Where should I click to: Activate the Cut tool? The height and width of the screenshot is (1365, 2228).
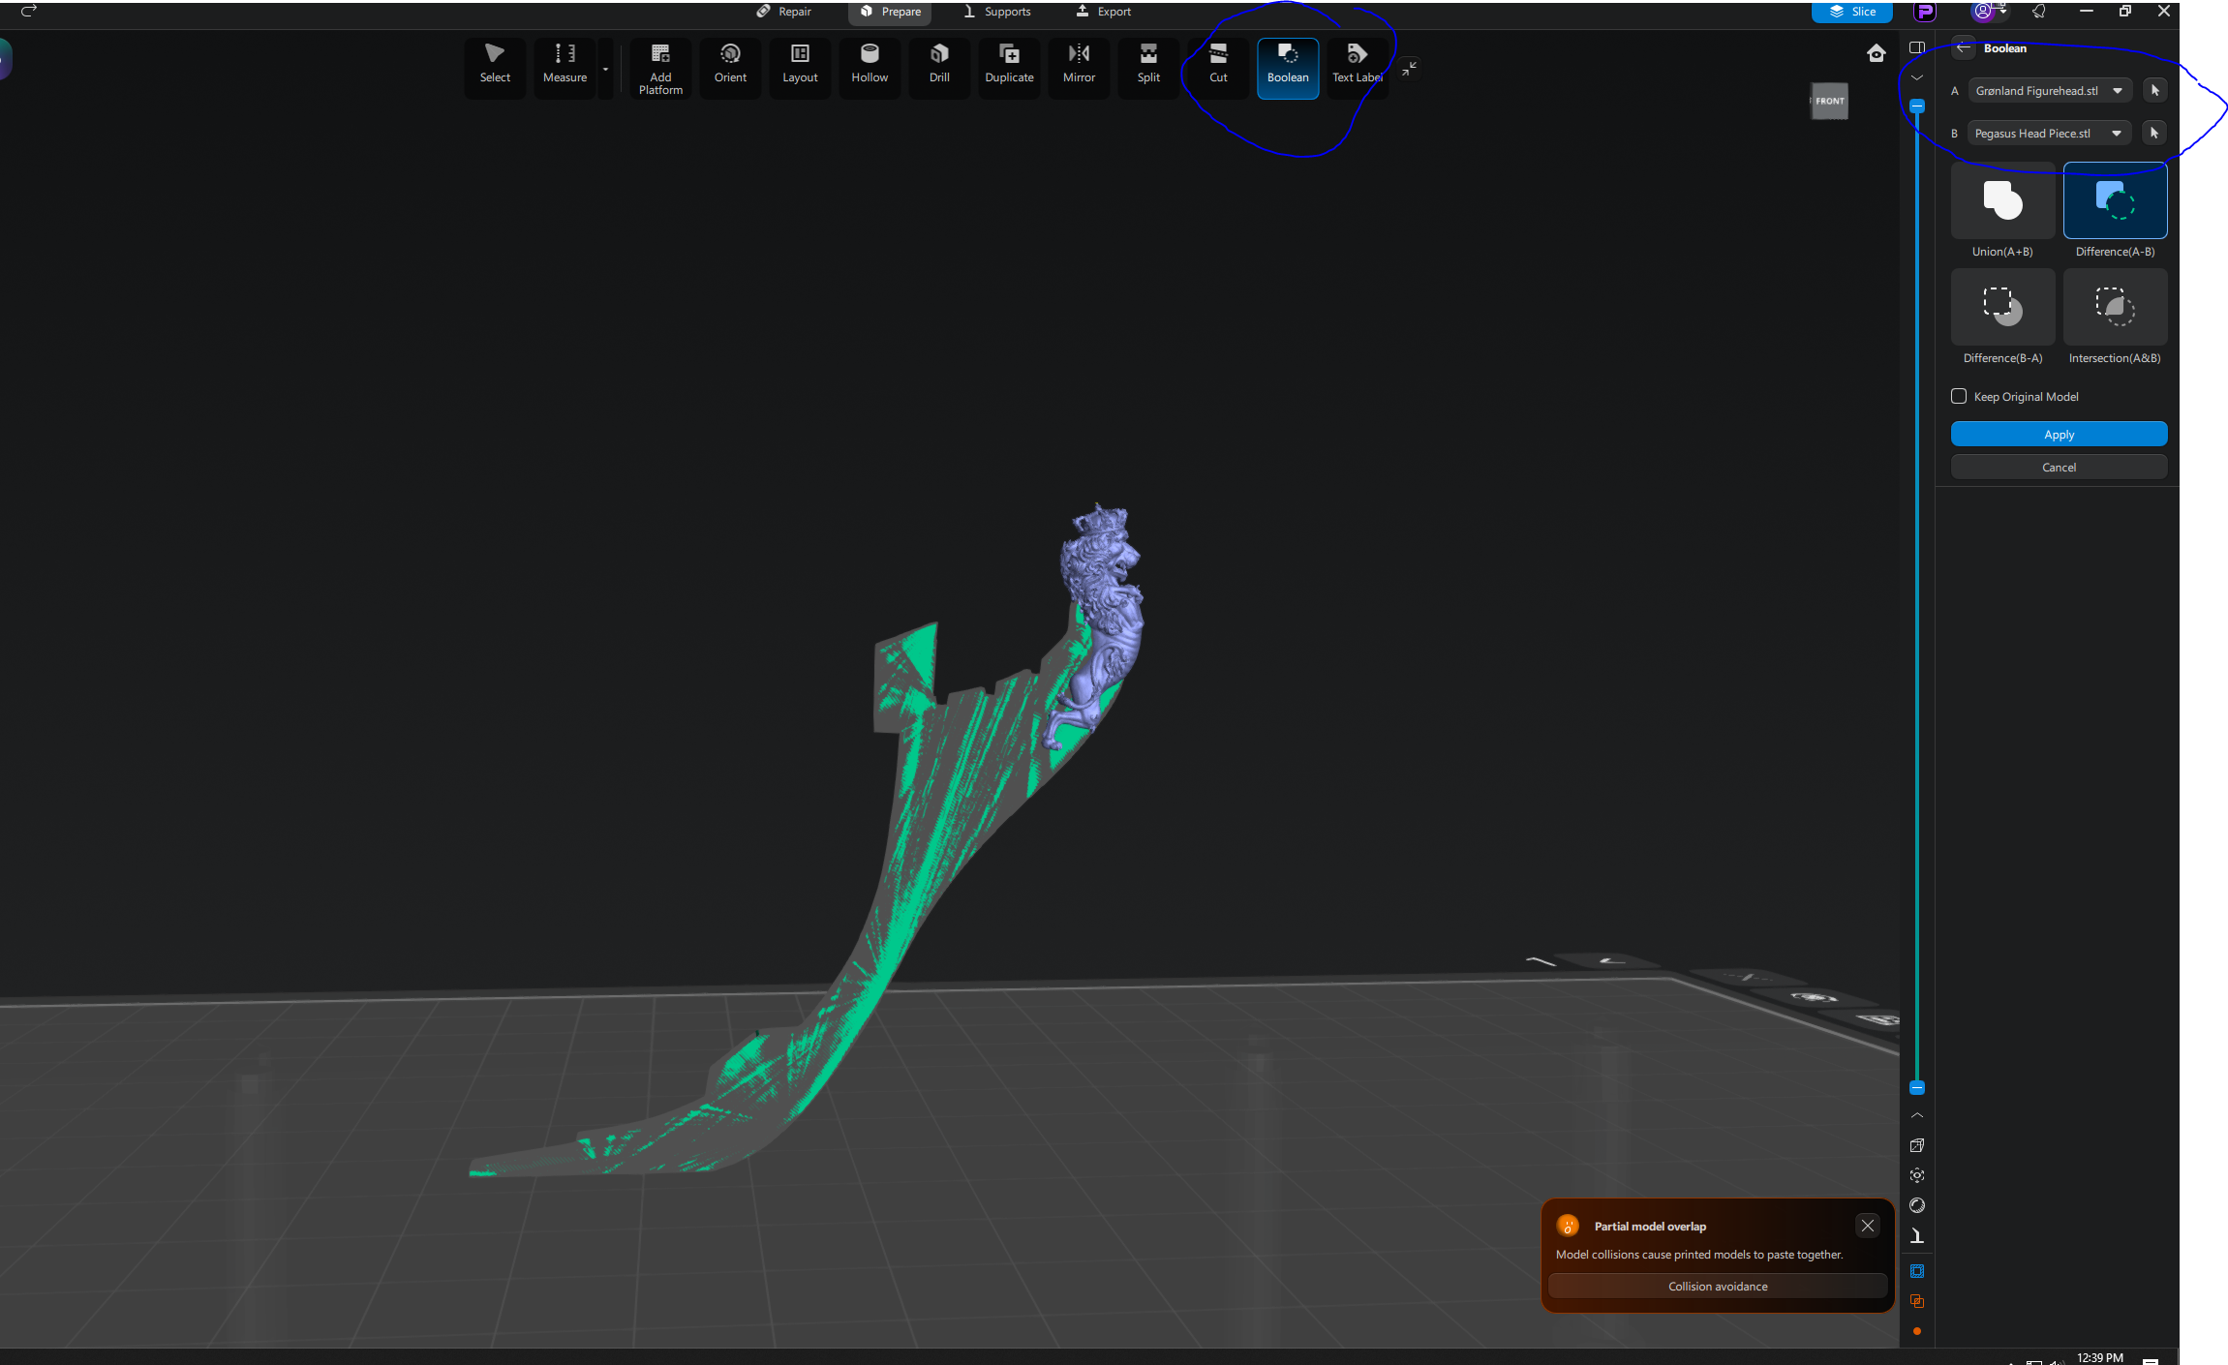[1217, 64]
